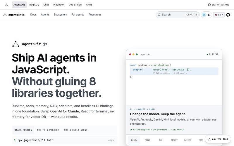Open the Agents nav item
234x146 pixels.
[45, 15]
